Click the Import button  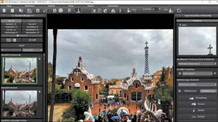(x=22, y=45)
